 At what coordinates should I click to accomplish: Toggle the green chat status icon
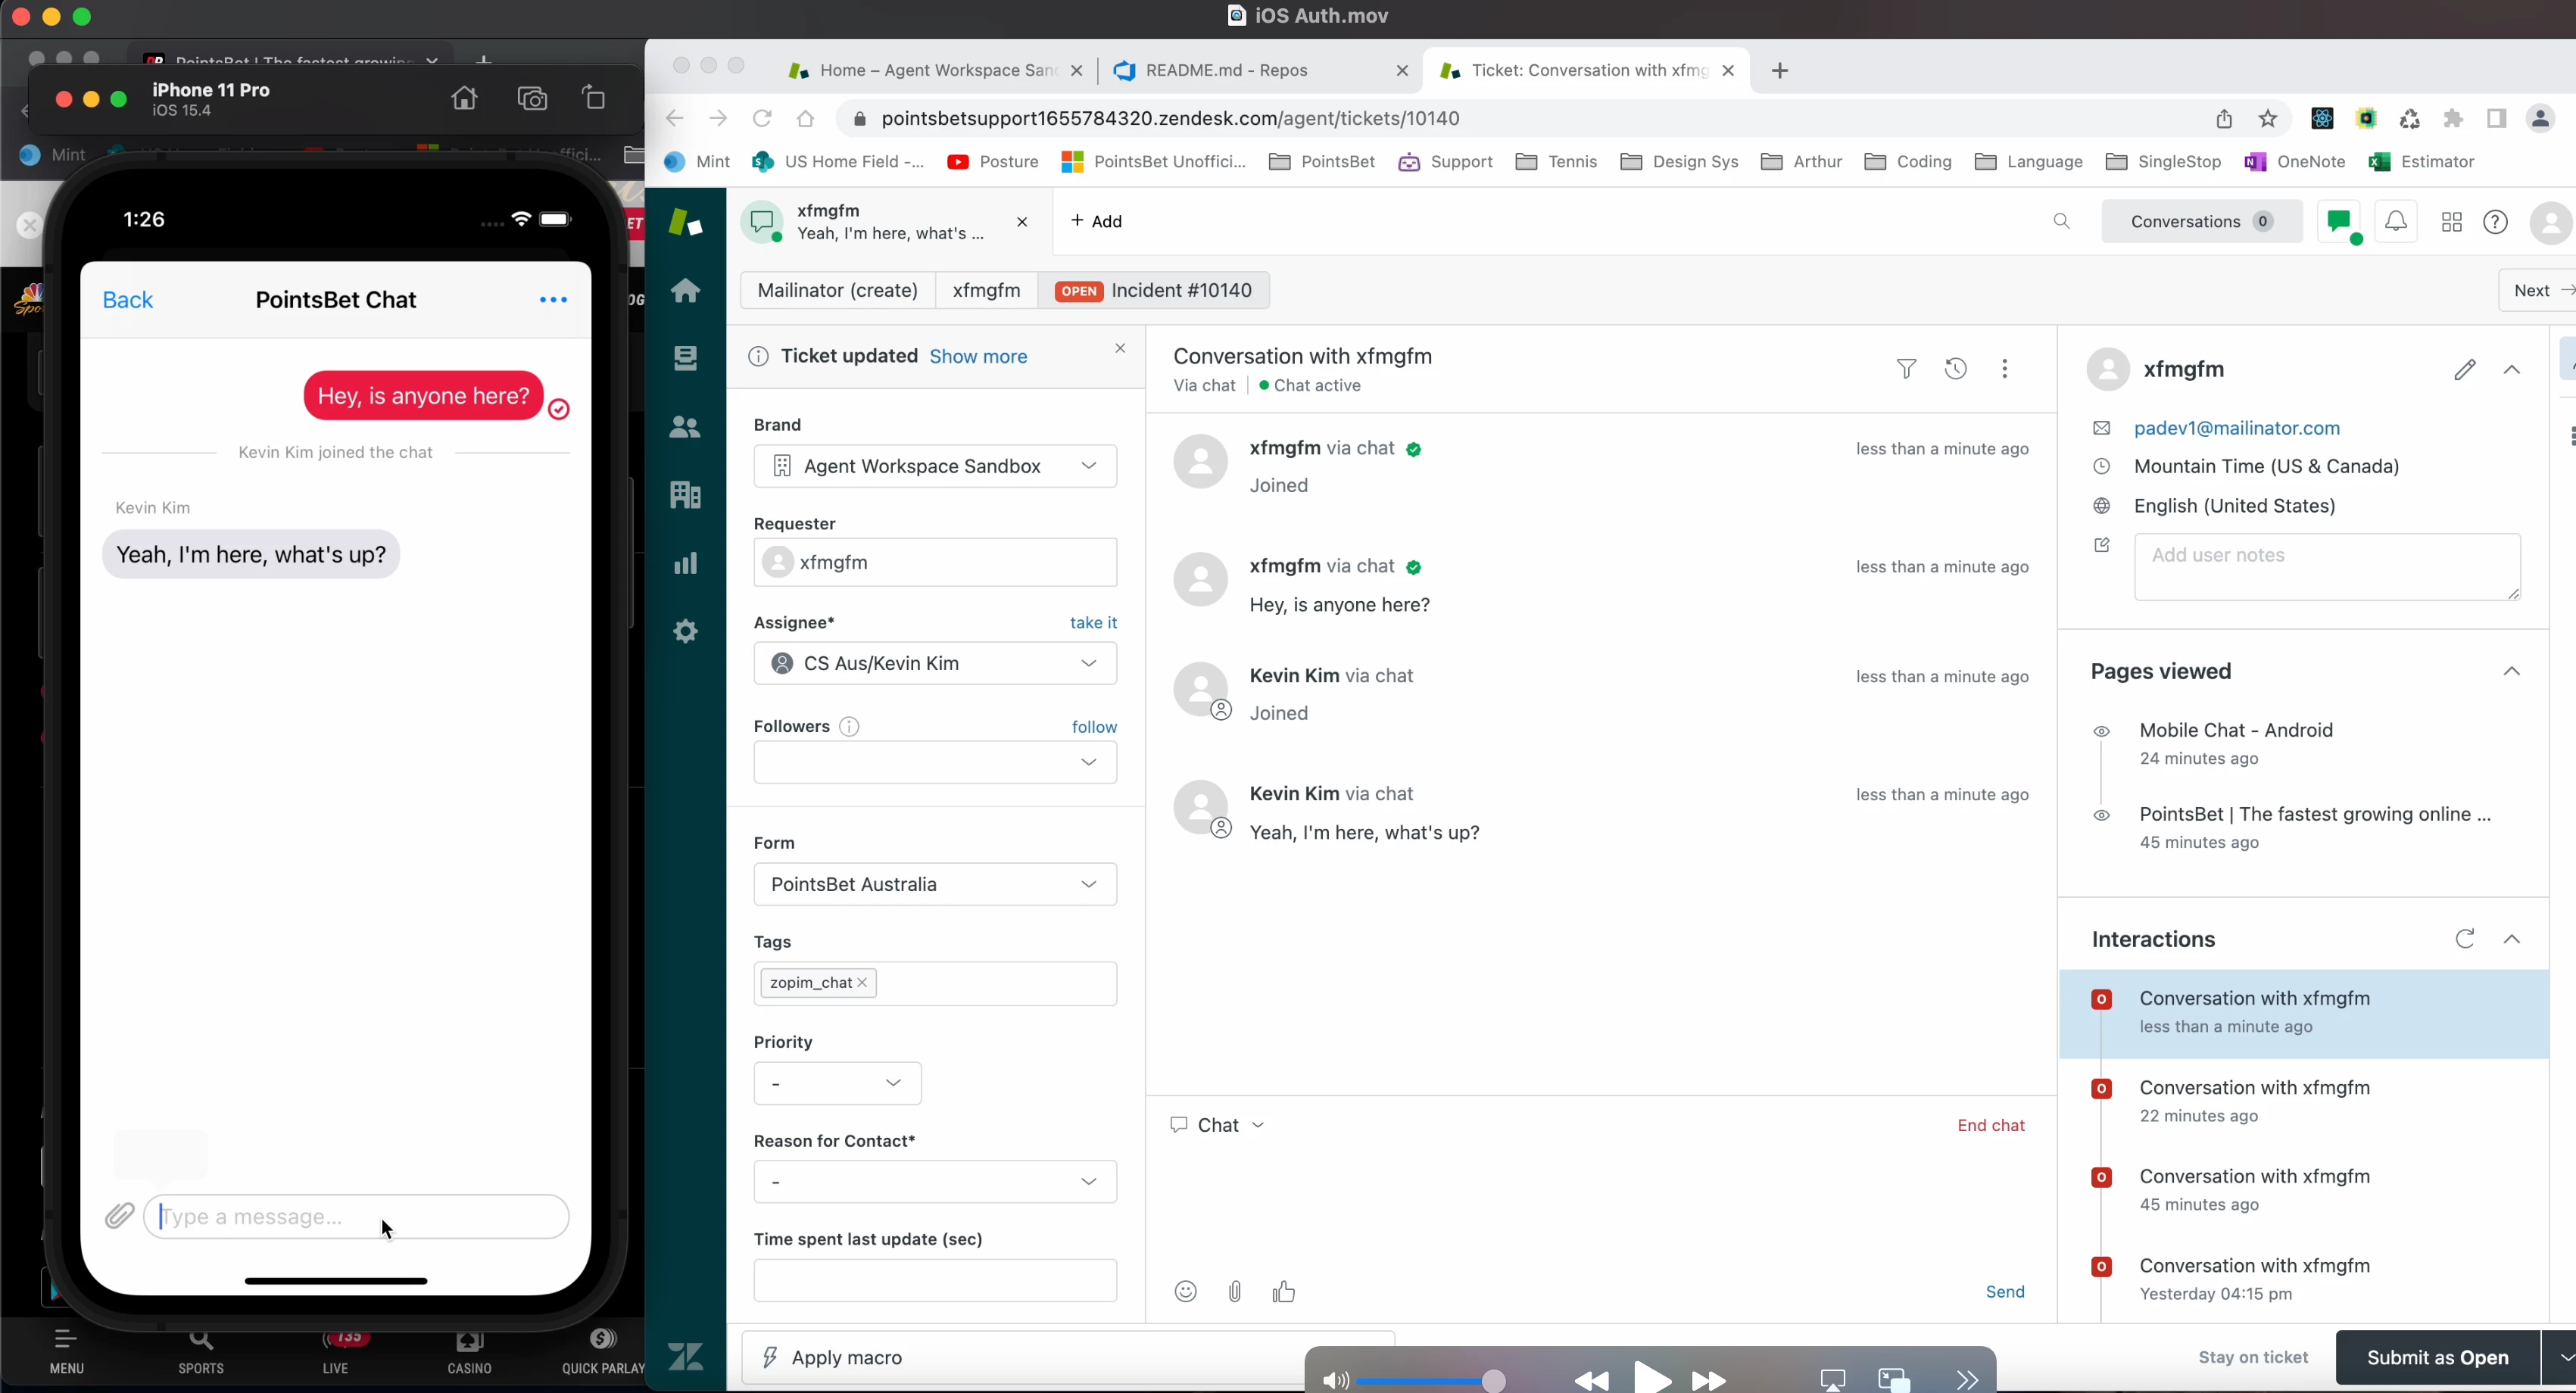[x=2339, y=222]
